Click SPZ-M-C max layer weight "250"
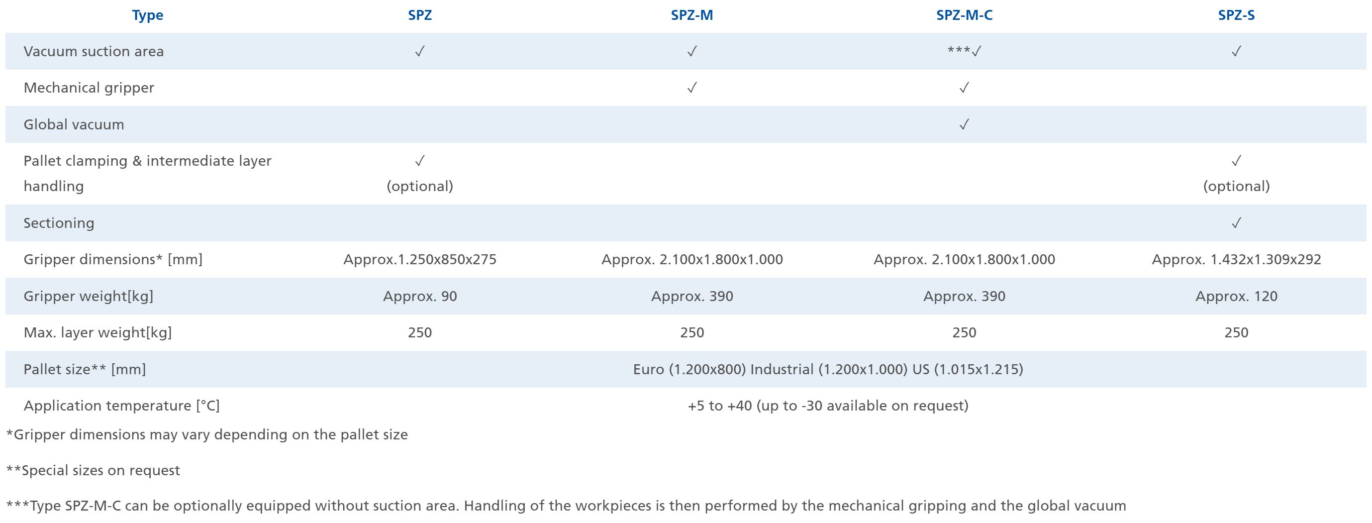 click(964, 333)
